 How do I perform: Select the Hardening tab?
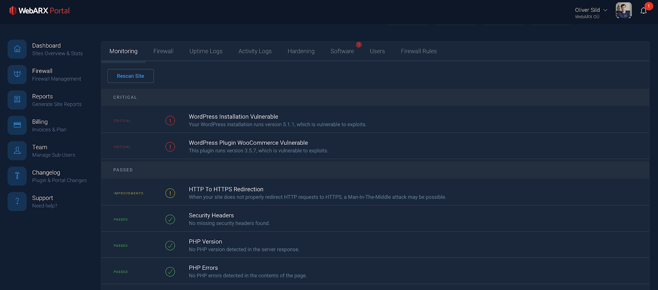pos(301,51)
